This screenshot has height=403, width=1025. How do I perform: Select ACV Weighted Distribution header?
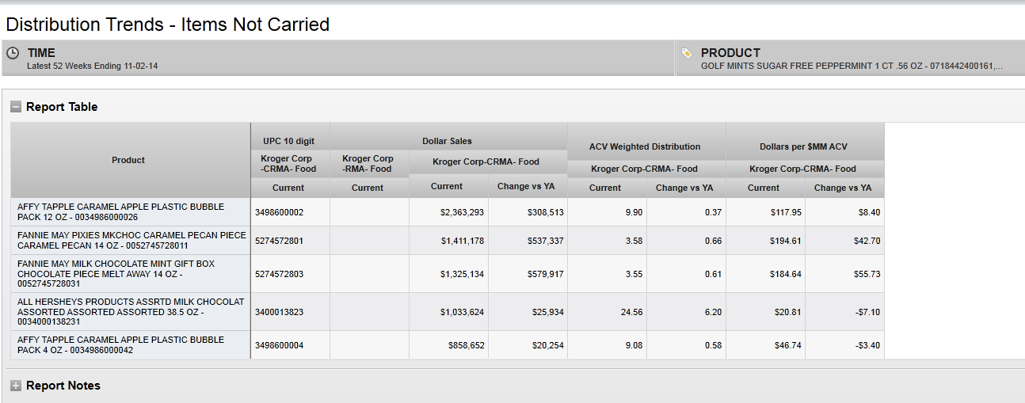coord(645,146)
